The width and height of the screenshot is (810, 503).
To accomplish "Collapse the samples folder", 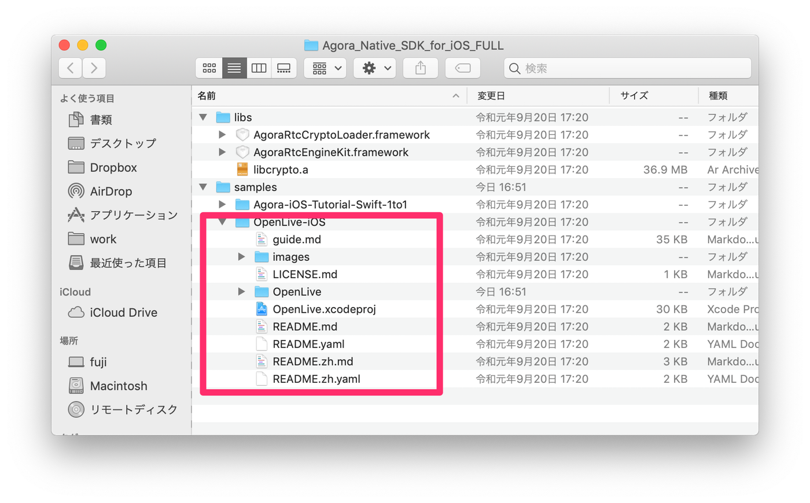I will (203, 187).
